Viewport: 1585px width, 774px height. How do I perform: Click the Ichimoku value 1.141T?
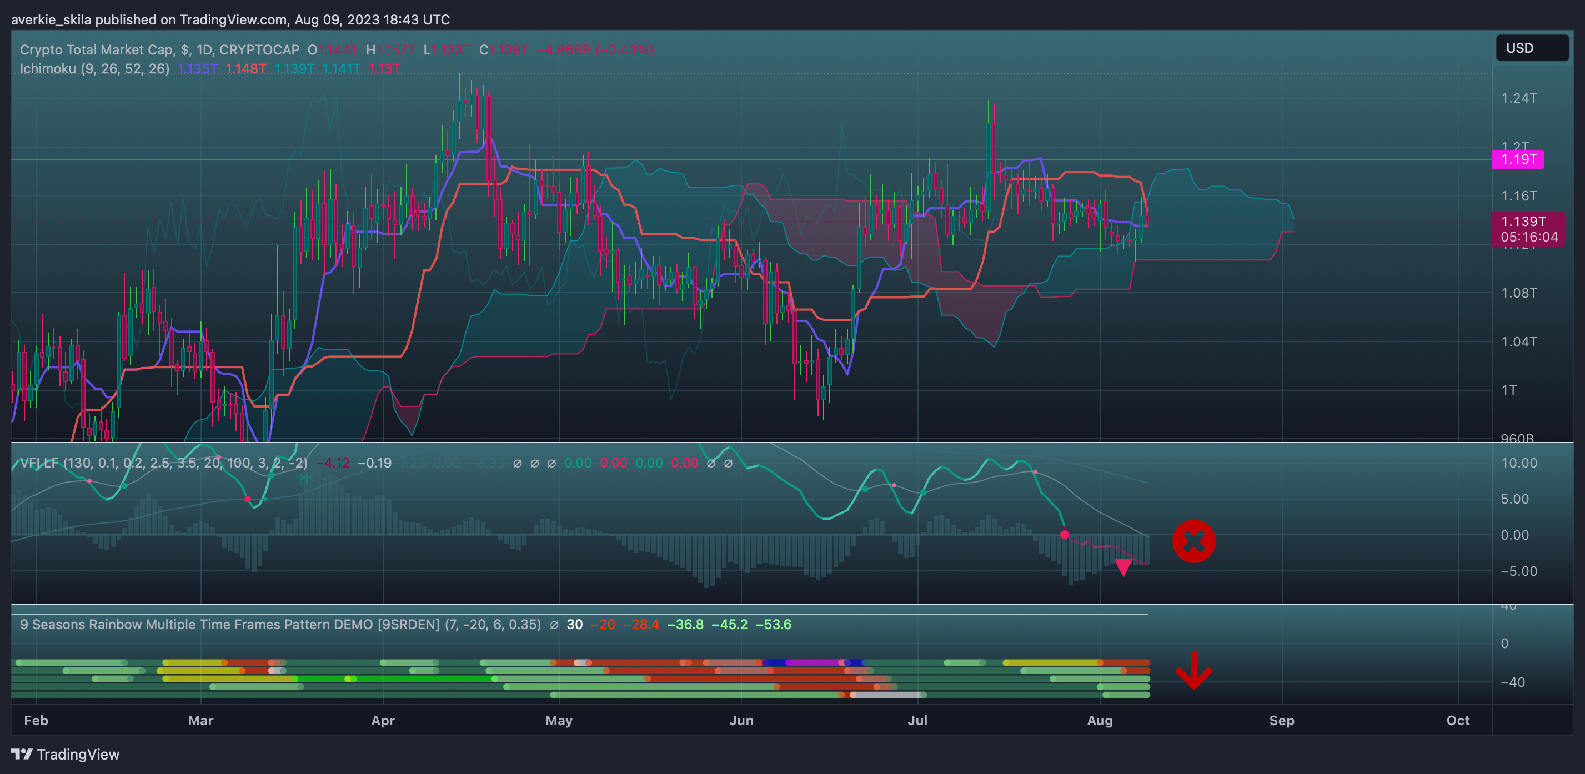341,69
